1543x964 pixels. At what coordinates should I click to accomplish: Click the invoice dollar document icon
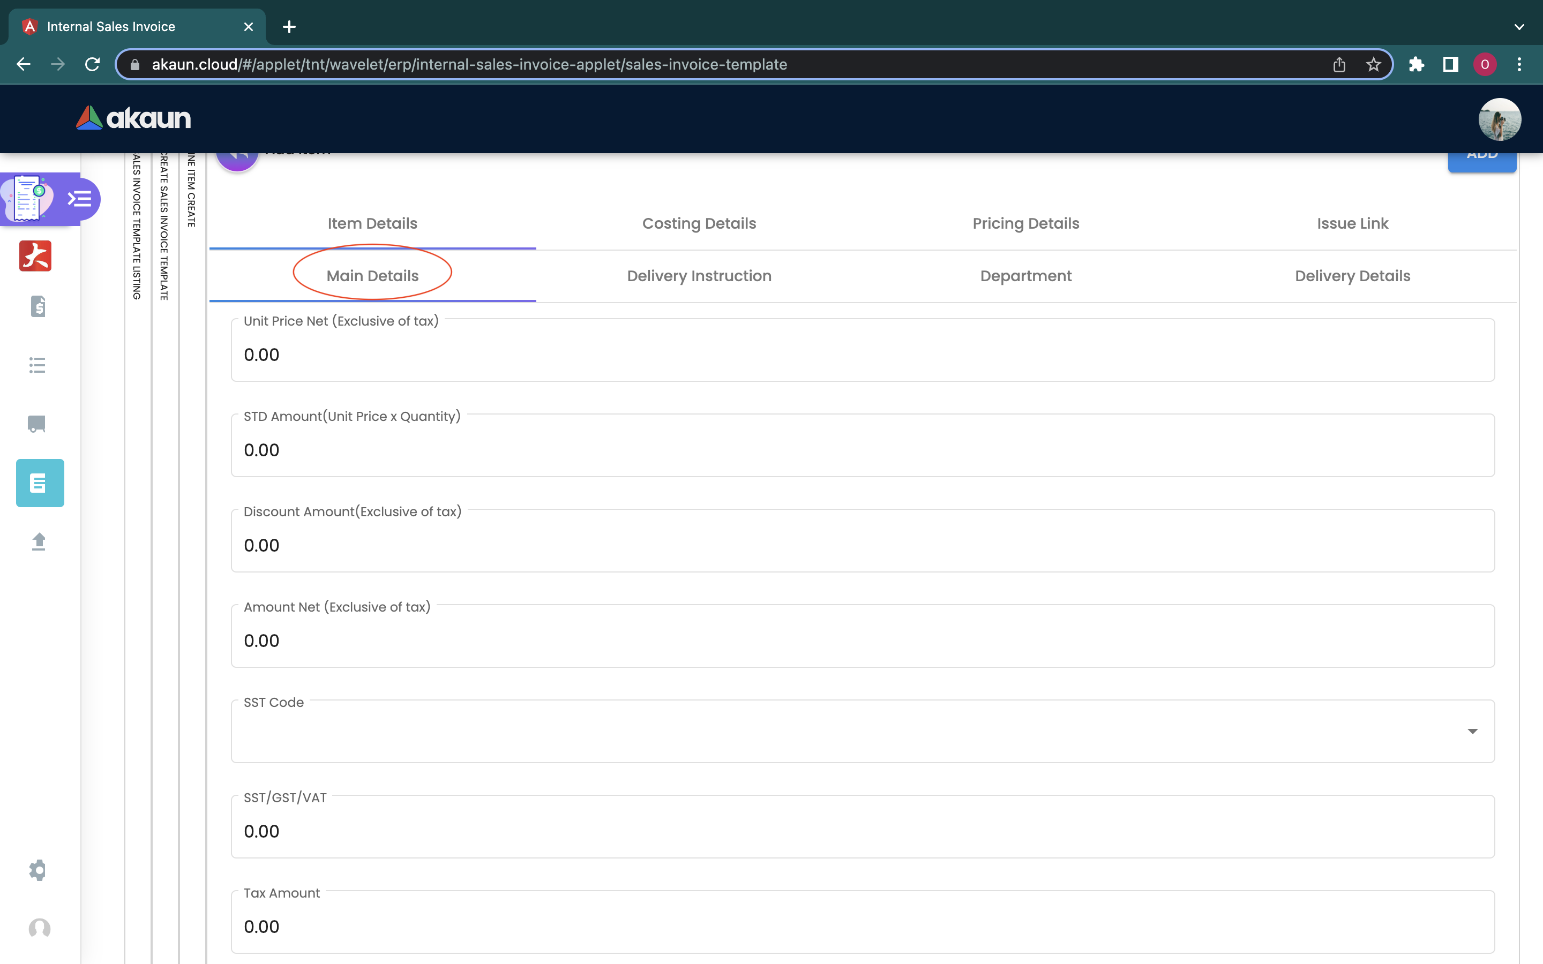[x=38, y=307]
